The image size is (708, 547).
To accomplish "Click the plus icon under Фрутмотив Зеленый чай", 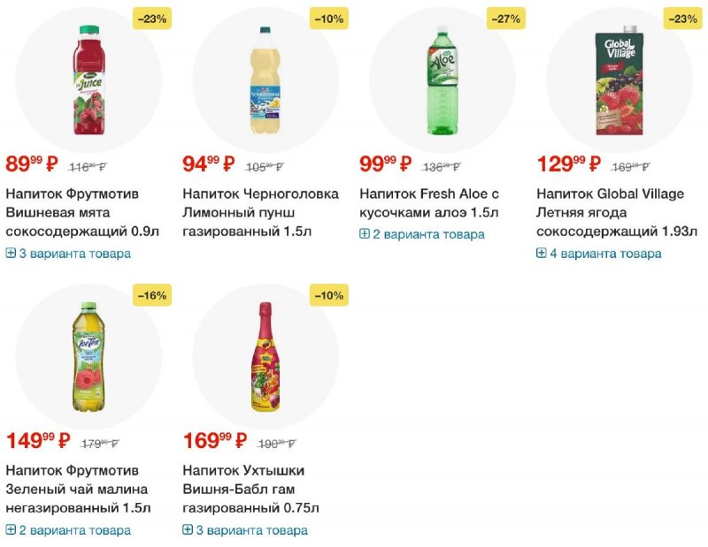I will (11, 529).
